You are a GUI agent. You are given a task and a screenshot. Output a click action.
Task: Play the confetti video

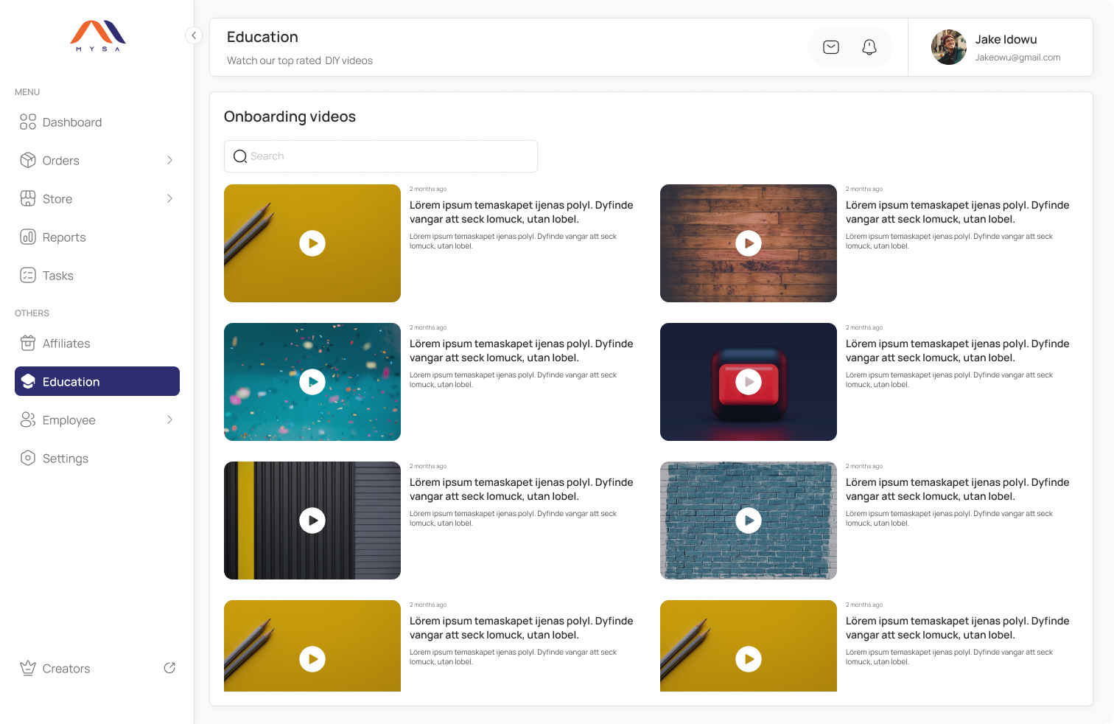pyautogui.click(x=312, y=382)
